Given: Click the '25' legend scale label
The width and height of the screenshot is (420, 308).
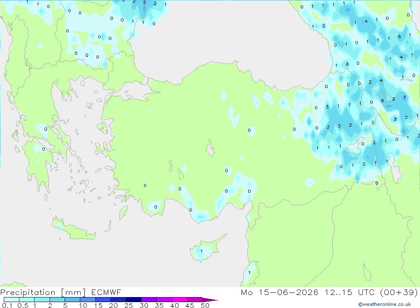Looking at the screenshot, I should tap(129, 305).
